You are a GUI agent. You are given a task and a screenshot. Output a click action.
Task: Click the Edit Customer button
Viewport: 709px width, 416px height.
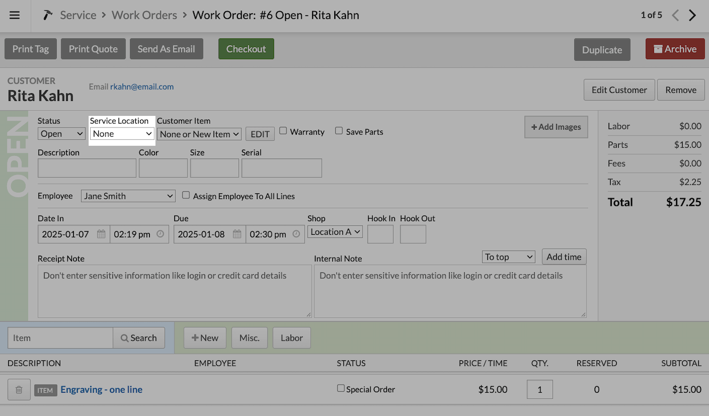[x=619, y=90]
